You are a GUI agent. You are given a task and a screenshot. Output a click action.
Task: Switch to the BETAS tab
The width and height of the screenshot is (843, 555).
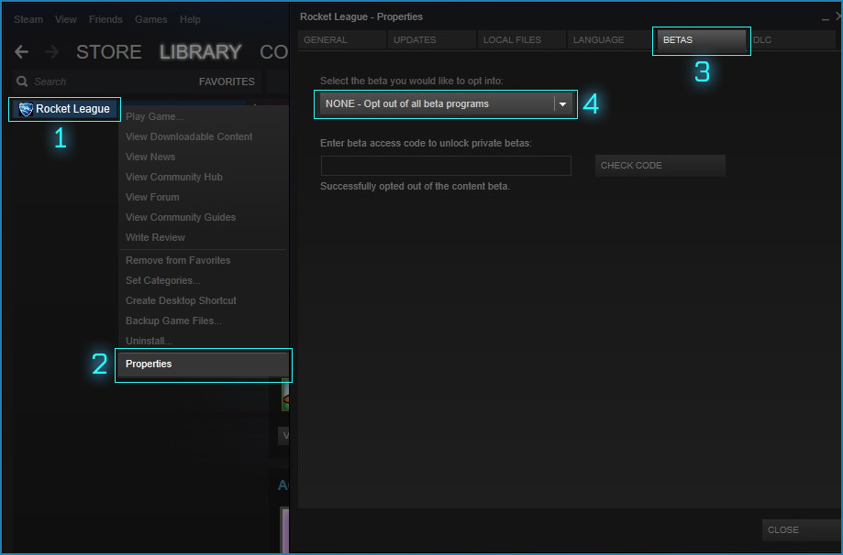[x=700, y=40]
